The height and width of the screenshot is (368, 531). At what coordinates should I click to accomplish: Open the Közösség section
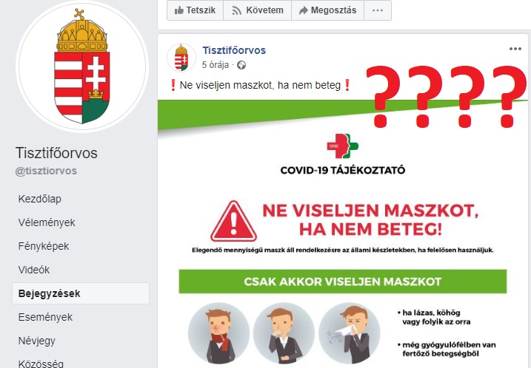click(x=41, y=364)
